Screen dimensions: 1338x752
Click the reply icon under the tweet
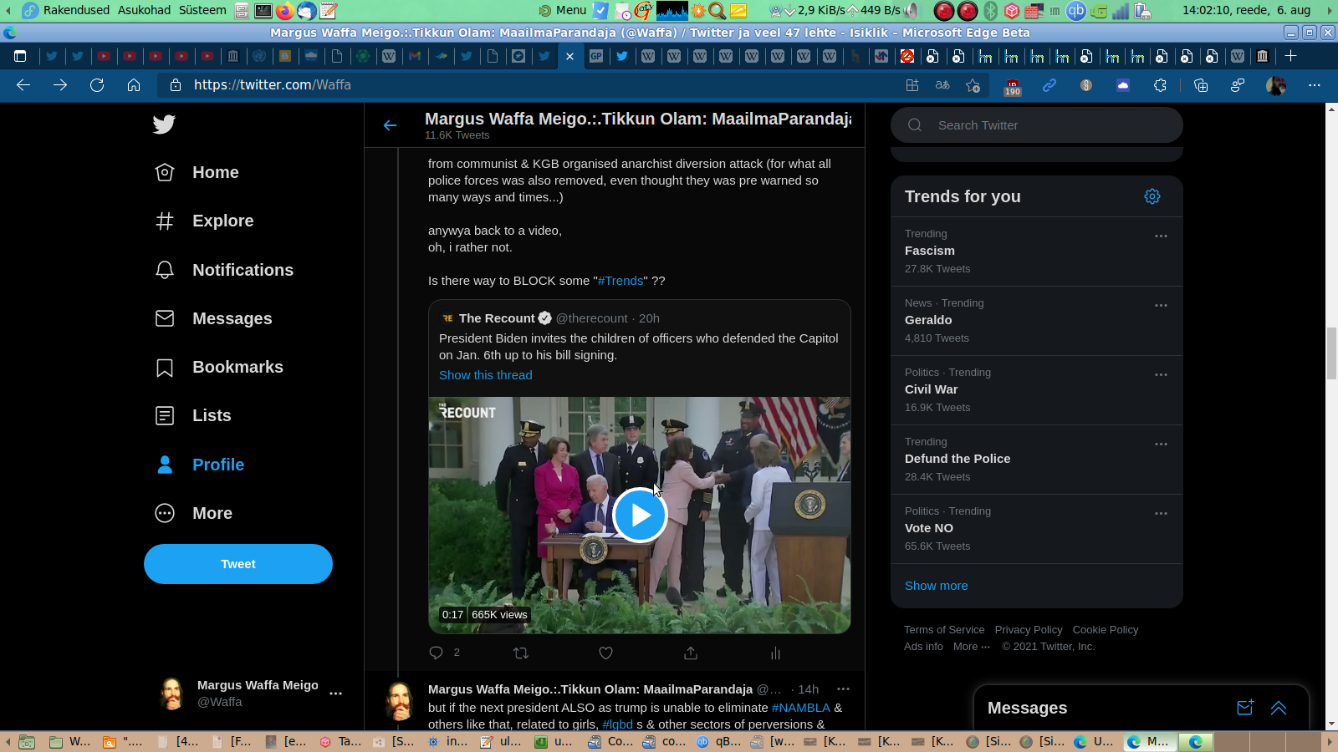coord(436,653)
